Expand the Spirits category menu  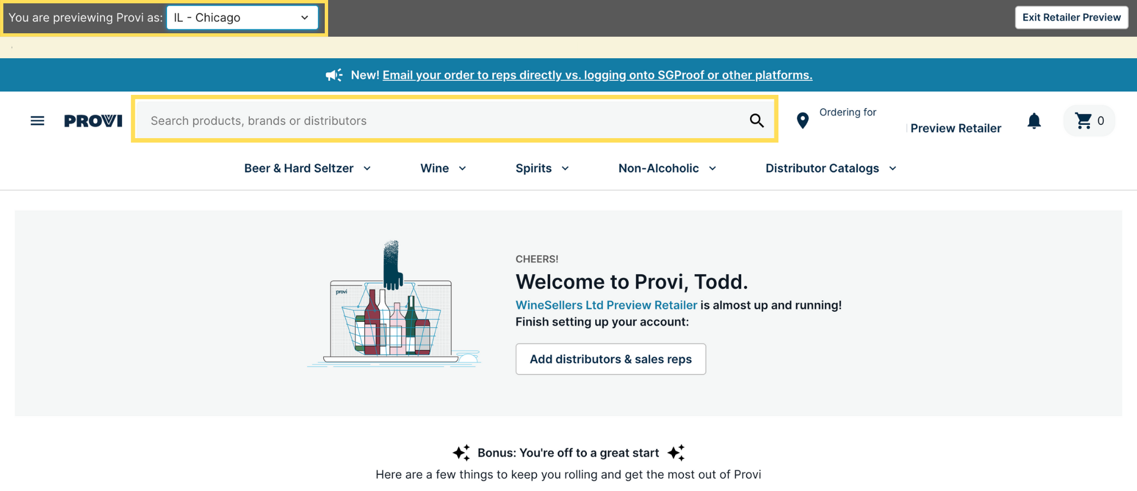click(542, 168)
